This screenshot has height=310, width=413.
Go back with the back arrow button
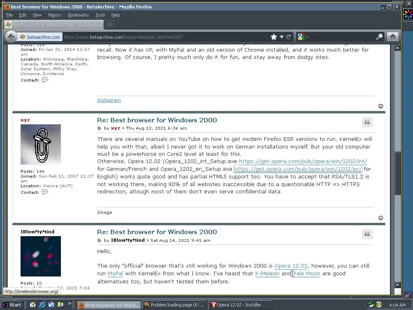tap(11, 37)
